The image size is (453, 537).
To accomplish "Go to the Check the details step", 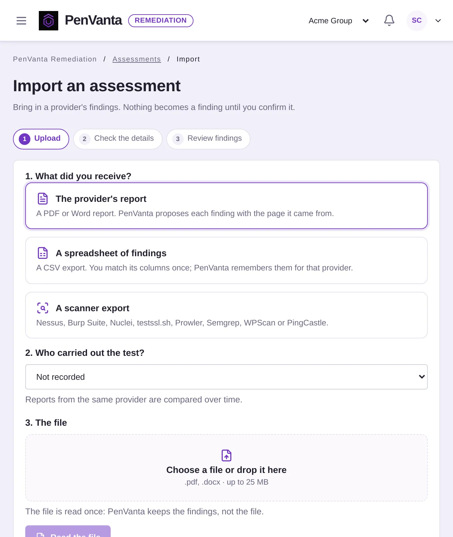I will 118,139.
